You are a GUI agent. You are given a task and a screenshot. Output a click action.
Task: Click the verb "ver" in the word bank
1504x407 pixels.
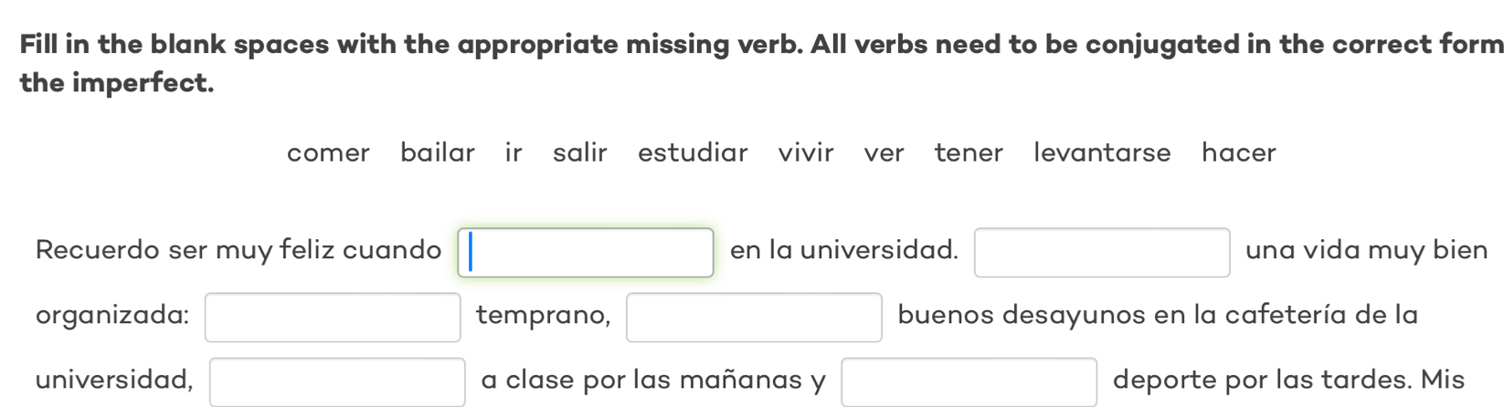pos(884,153)
